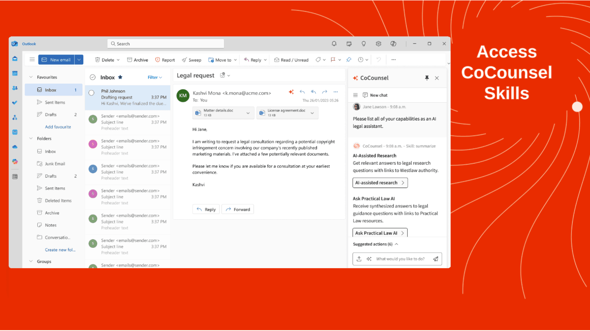Screen dimensions: 590x331
Task: Expand the Groups section
Action: pos(31,261)
